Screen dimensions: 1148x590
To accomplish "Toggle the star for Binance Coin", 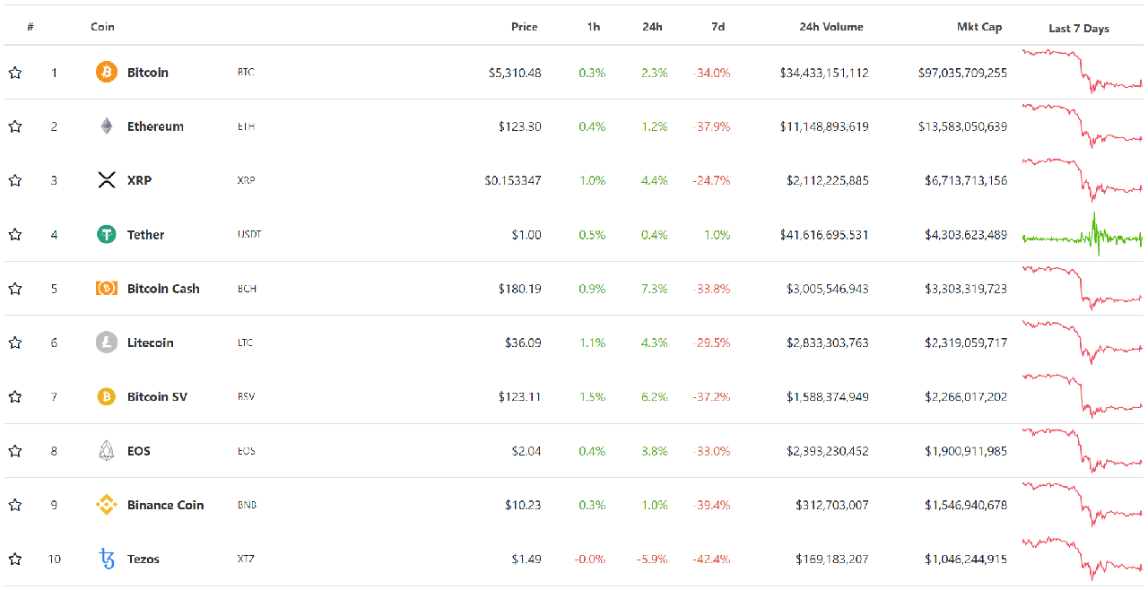I will pos(15,505).
